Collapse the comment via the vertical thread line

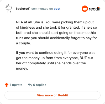[x=9, y=45]
